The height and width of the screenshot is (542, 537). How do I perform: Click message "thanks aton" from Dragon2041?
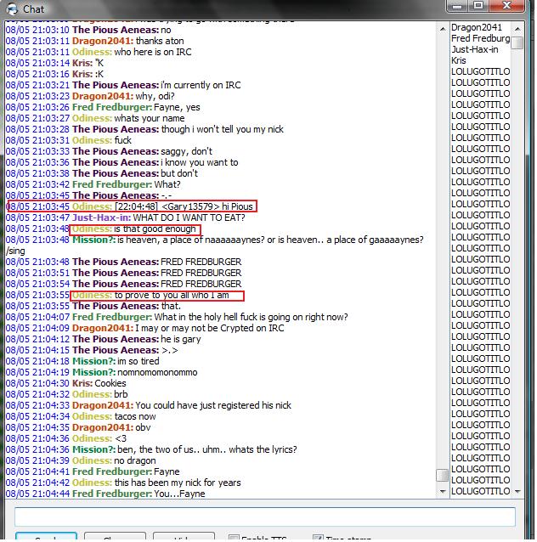pos(160,41)
